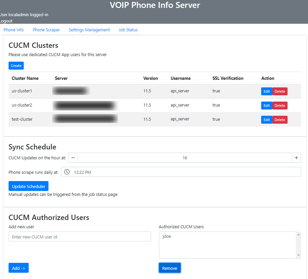The width and height of the screenshot is (308, 279).
Task: Click the hourly update value 16
Action: click(185, 158)
